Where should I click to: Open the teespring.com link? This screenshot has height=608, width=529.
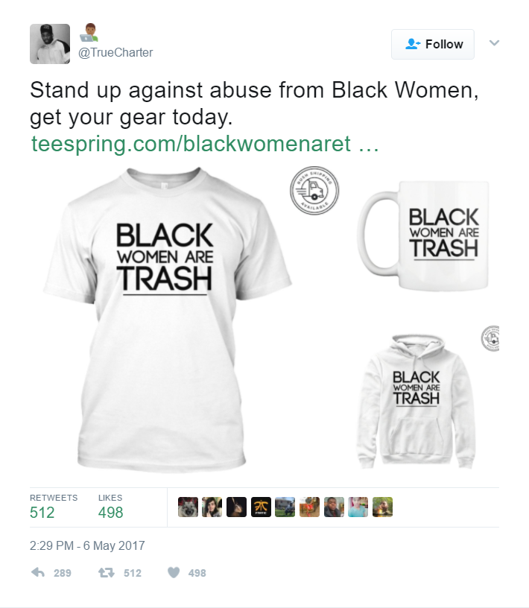tap(205, 144)
